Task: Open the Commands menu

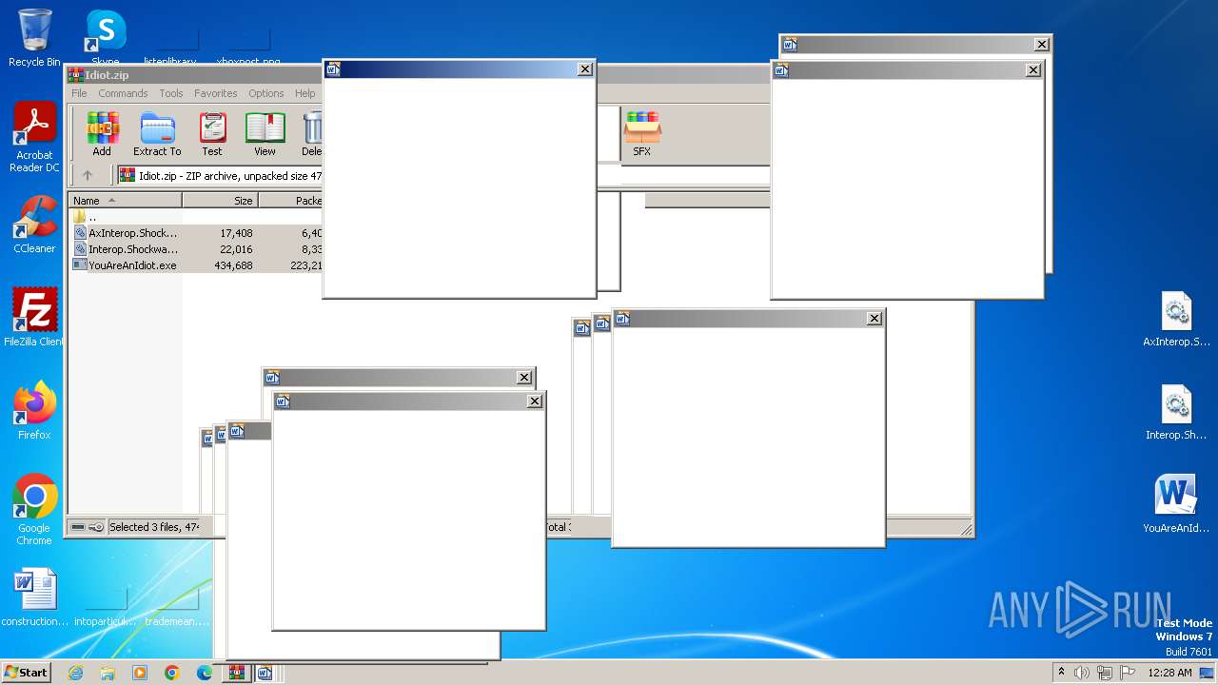Action: pyautogui.click(x=123, y=93)
